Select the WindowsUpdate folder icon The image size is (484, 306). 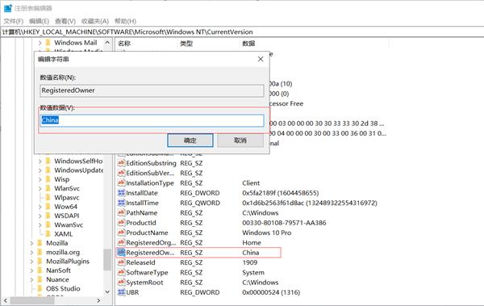pos(48,170)
